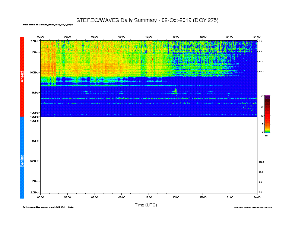
Task: Click the blue Behind spacecraft bar
Action: tap(22, 158)
